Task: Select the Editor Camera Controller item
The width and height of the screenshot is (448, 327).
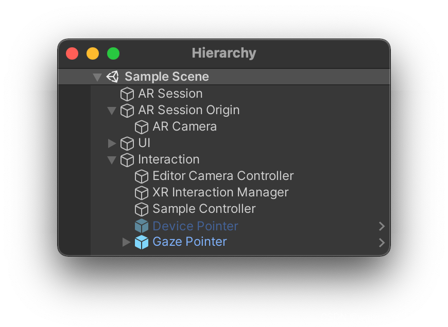Action: click(x=223, y=176)
